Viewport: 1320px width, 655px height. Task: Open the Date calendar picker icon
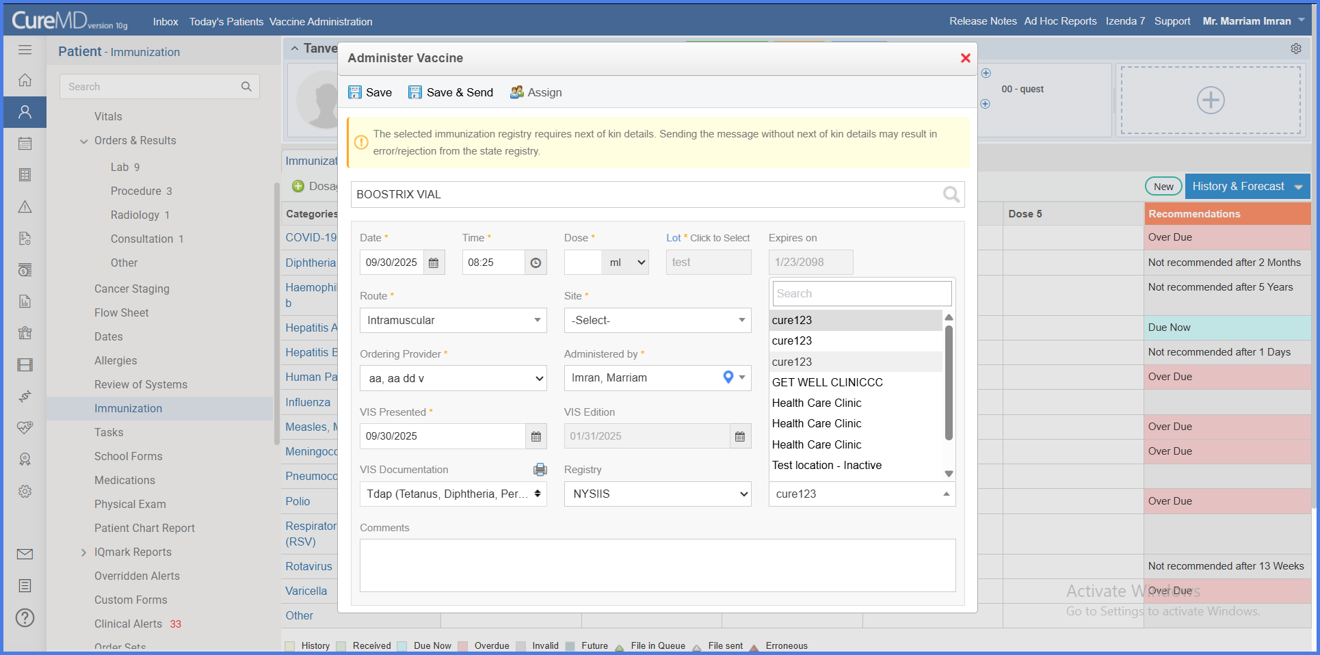click(x=434, y=263)
